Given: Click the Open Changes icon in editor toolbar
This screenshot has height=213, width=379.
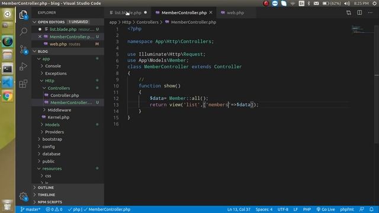Looking at the screenshot, I should [349, 12].
